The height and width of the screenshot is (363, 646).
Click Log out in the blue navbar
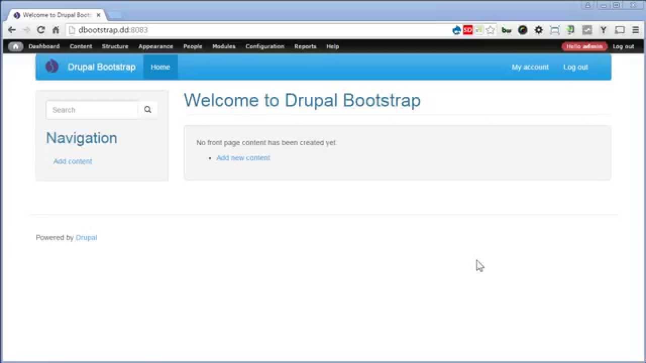(x=576, y=67)
